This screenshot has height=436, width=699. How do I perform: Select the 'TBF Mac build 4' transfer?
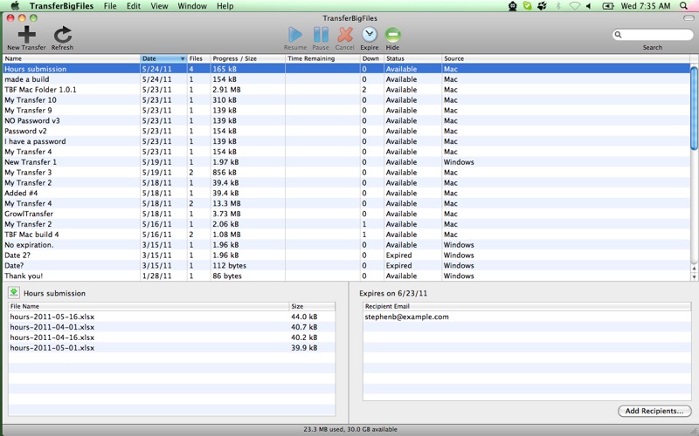click(x=346, y=235)
